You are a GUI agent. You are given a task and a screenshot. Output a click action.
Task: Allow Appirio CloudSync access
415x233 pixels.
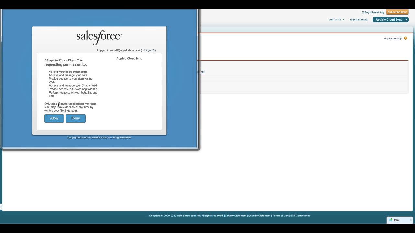[x=54, y=118]
